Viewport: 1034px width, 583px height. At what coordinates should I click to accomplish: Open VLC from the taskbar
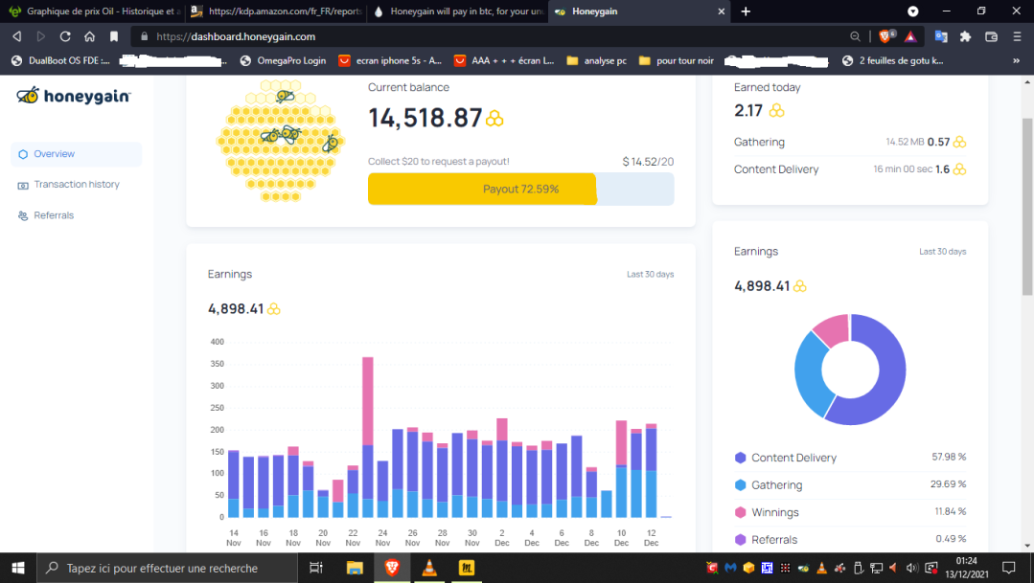(429, 567)
